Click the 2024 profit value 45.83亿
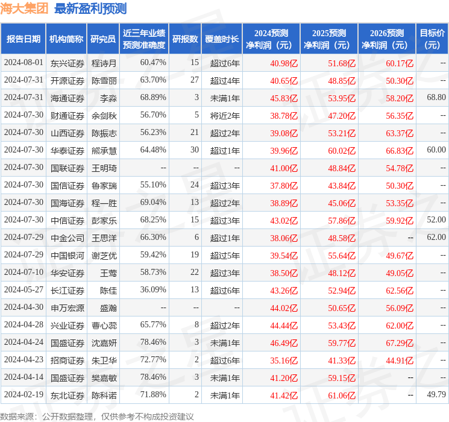Image resolution: width=449 pixels, height=422 pixels. pyautogui.click(x=284, y=98)
